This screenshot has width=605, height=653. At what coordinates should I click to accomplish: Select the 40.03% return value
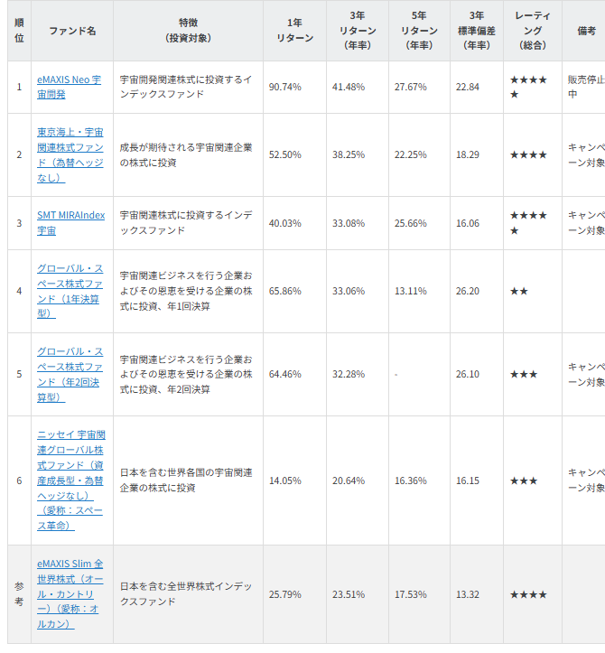pyautogui.click(x=284, y=223)
